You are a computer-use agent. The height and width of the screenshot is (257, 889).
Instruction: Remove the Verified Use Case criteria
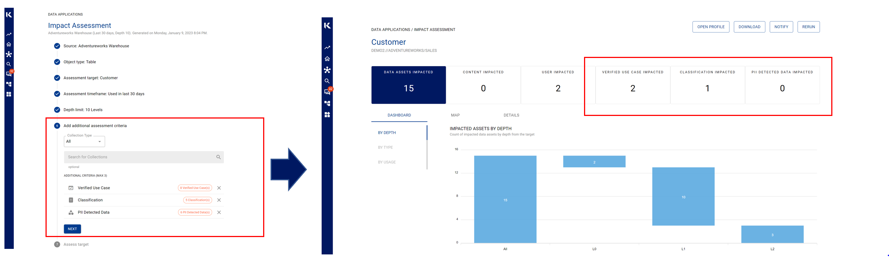pyautogui.click(x=219, y=188)
